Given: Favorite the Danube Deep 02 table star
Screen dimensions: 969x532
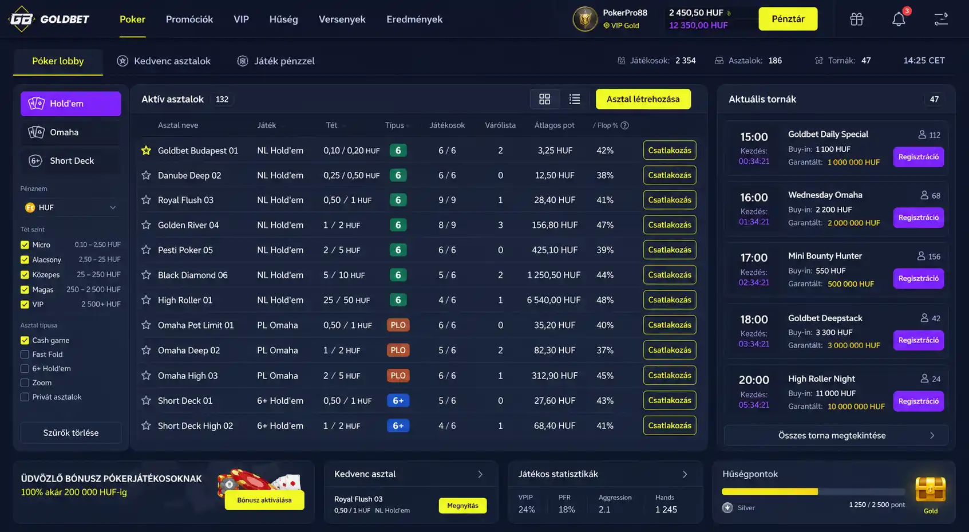Looking at the screenshot, I should click(146, 175).
